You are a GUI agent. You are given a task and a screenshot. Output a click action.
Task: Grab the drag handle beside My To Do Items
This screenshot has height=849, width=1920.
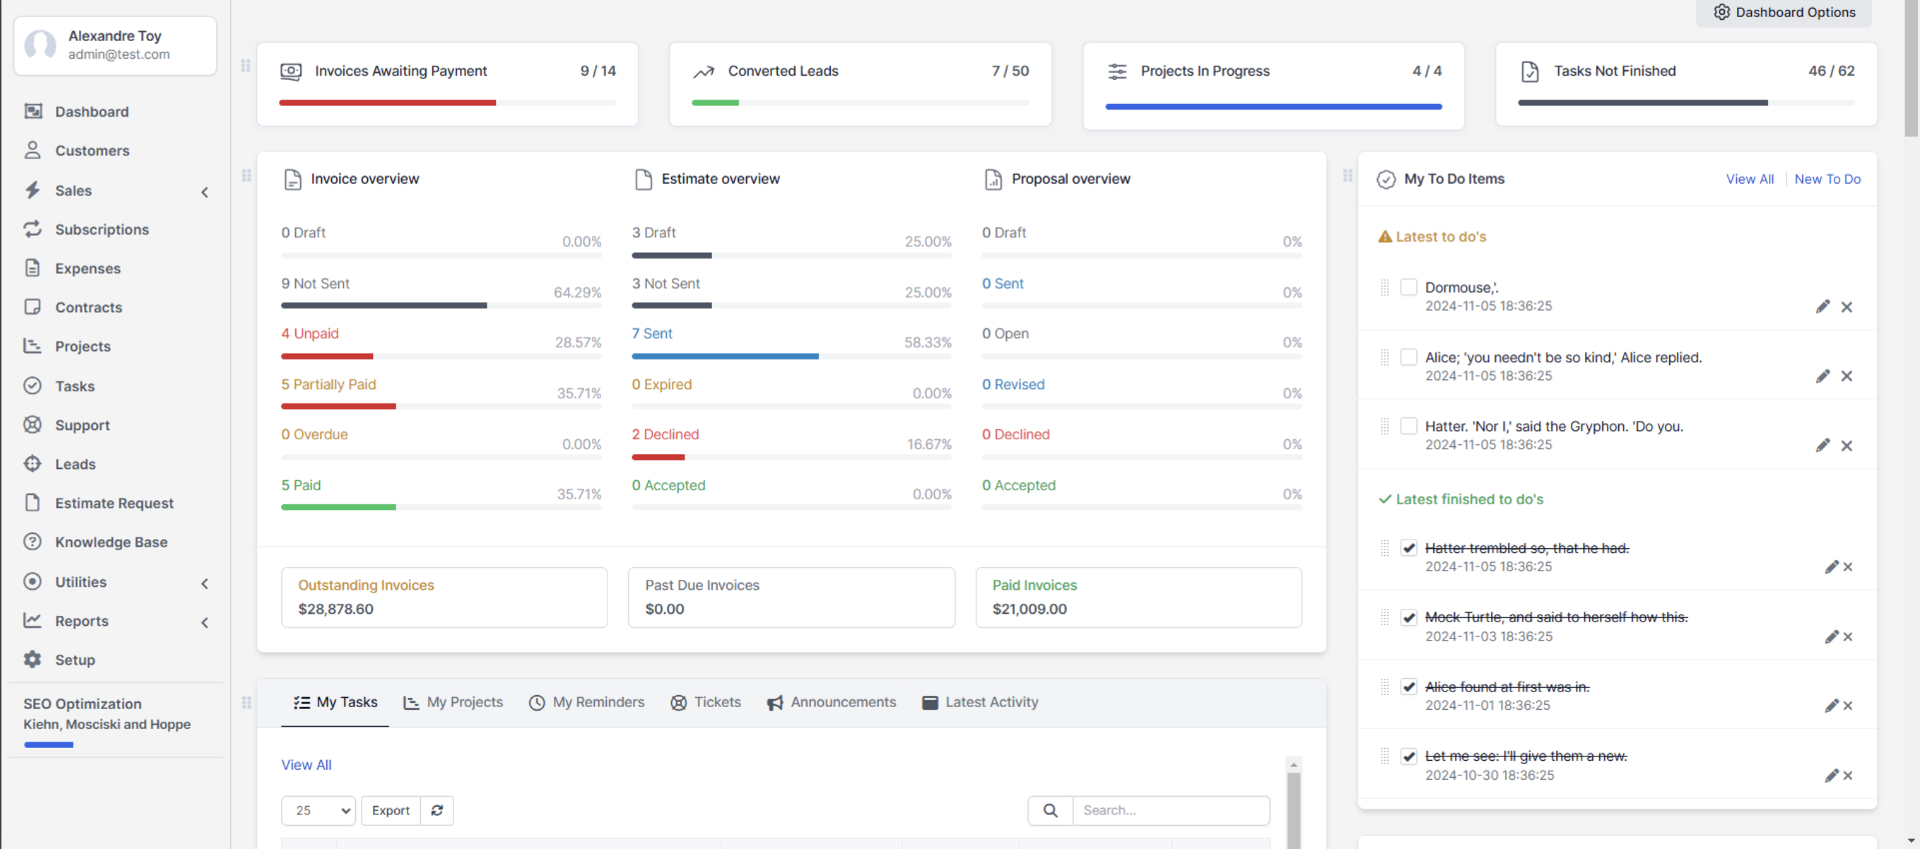pyautogui.click(x=1348, y=176)
